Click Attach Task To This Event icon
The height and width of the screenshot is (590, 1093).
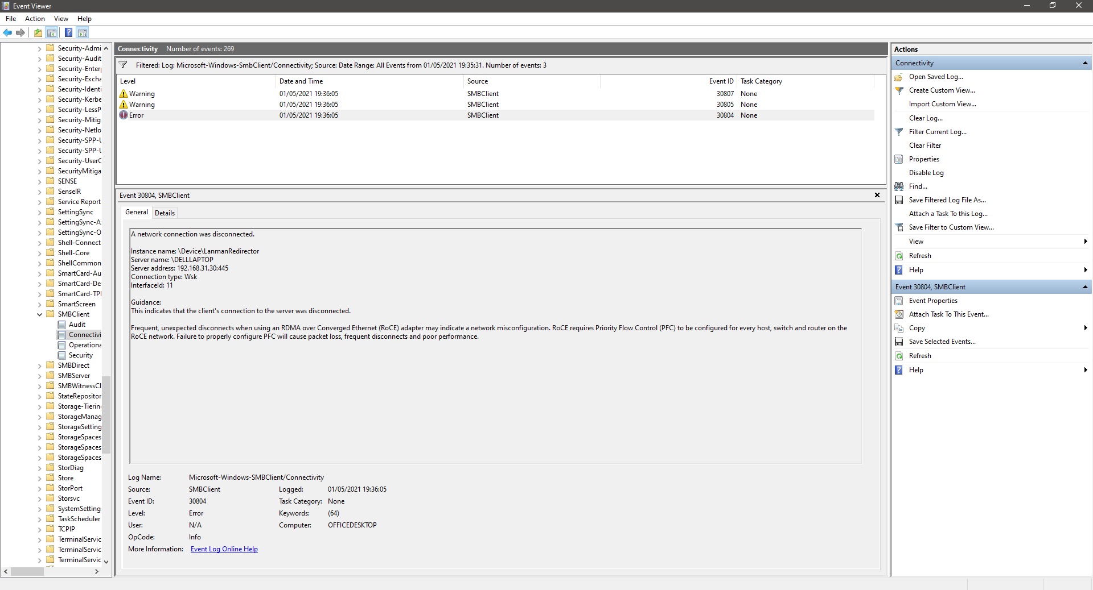tap(899, 314)
